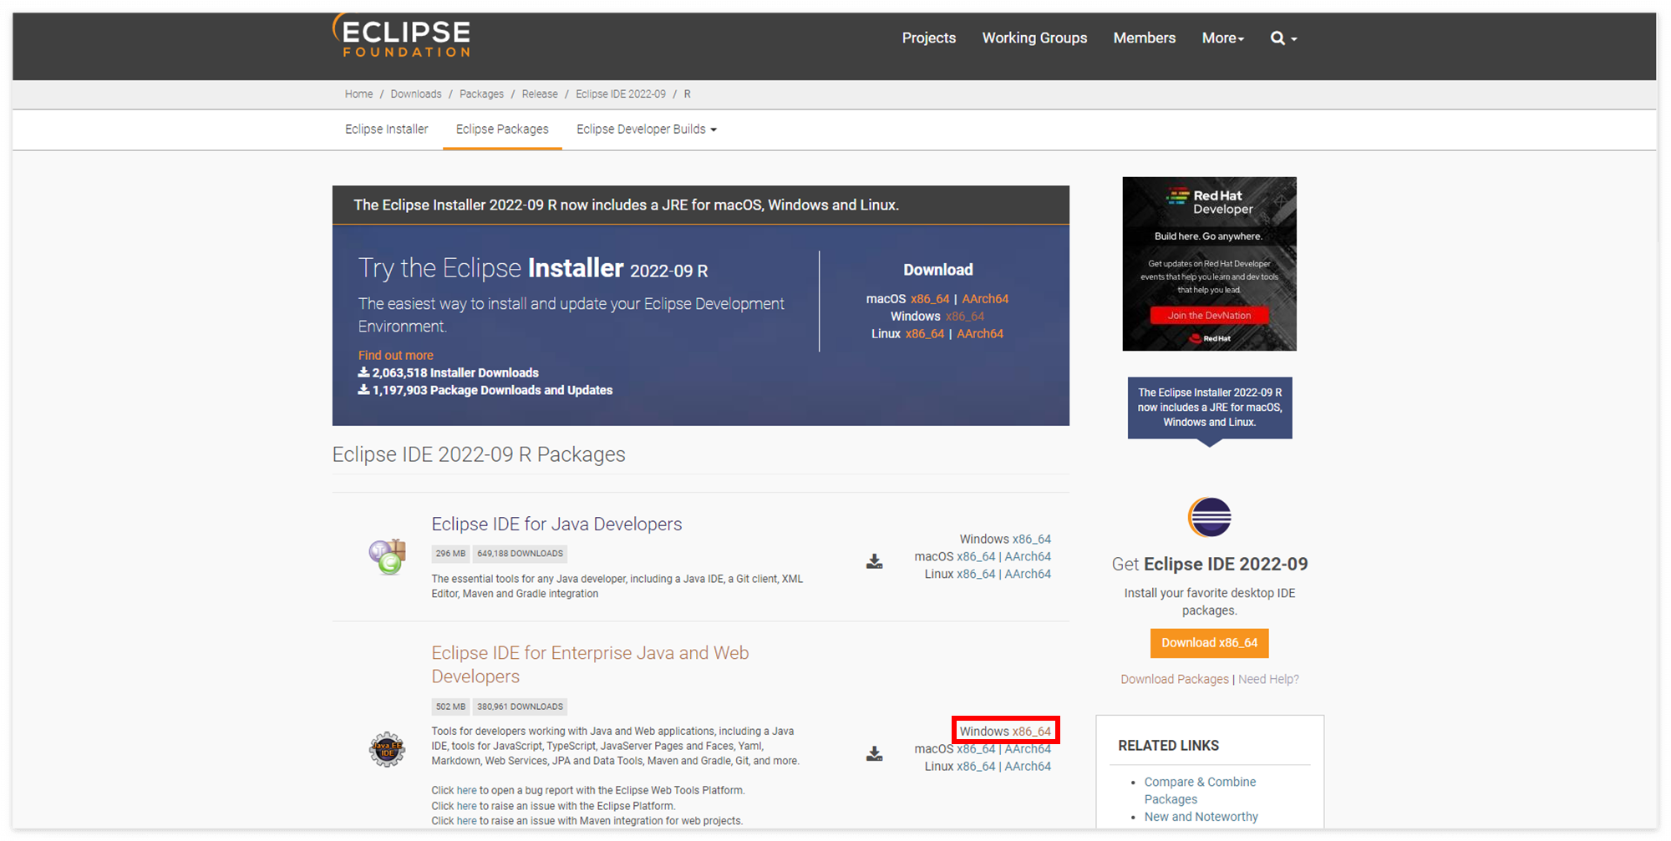The width and height of the screenshot is (1671, 841).
Task: Download installer for Windows x86_64
Action: pyautogui.click(x=964, y=317)
